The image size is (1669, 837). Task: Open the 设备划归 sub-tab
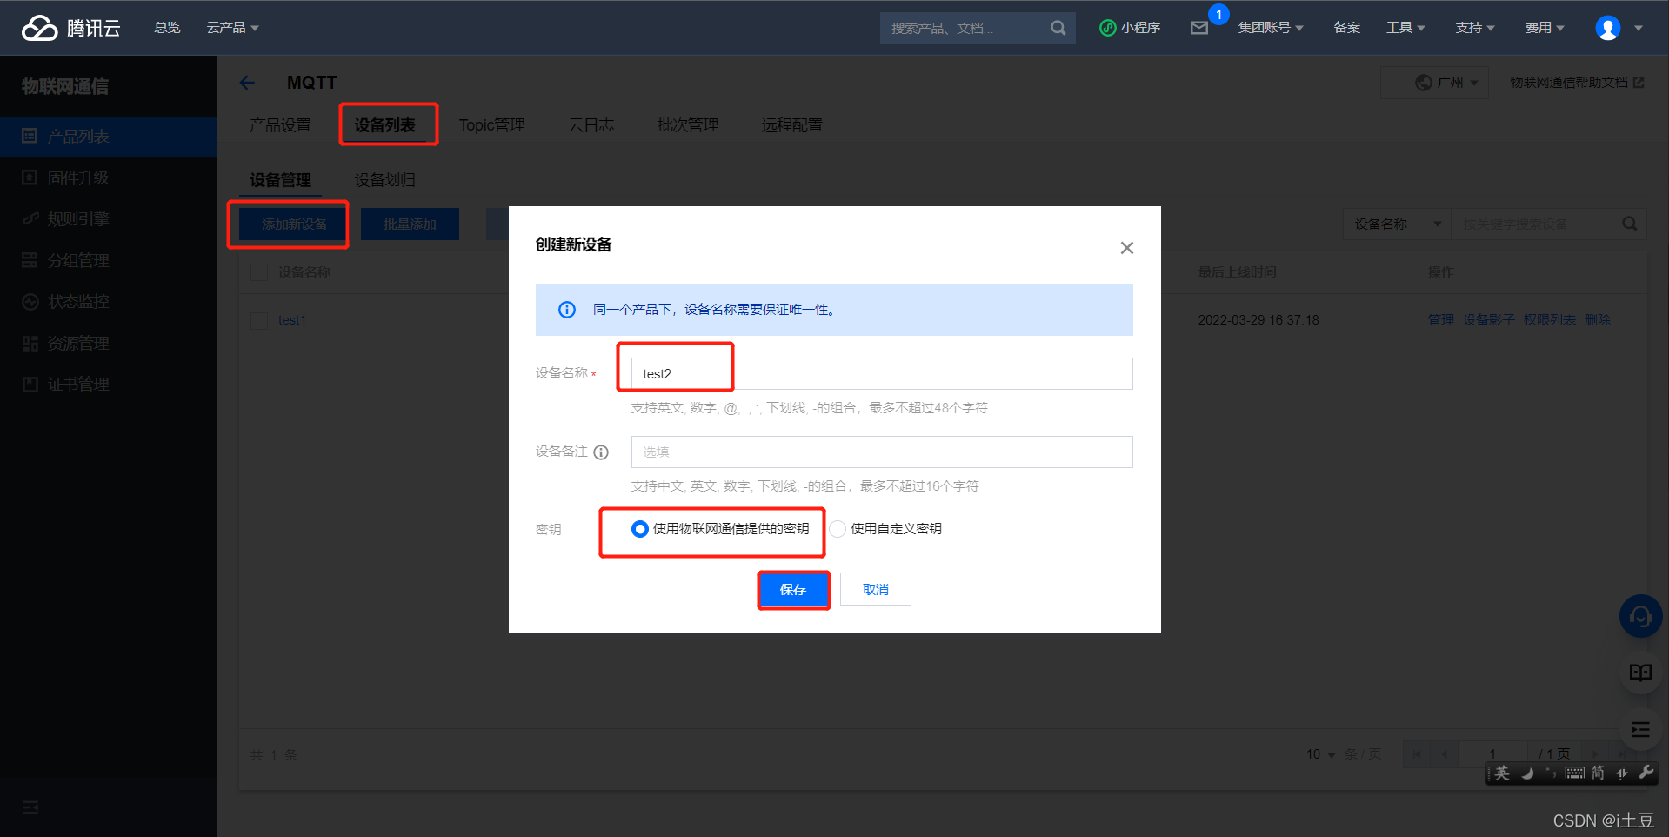[x=384, y=180]
